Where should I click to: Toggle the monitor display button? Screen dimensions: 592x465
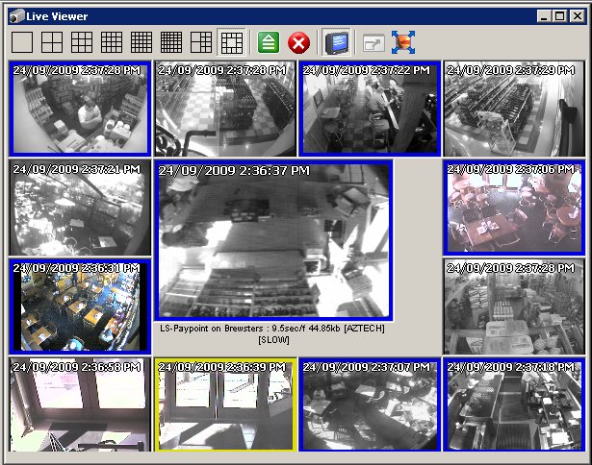click(336, 42)
